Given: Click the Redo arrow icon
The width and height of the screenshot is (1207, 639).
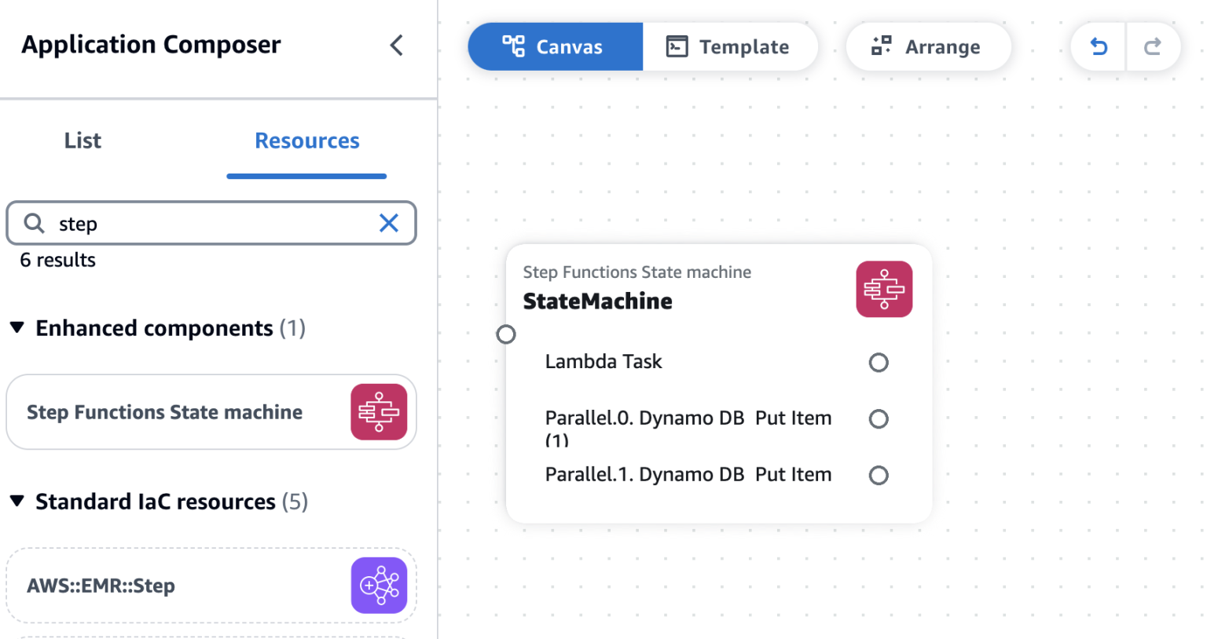Looking at the screenshot, I should coord(1153,47).
